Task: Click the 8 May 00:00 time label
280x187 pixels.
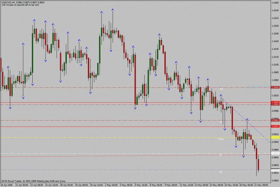Action: [x=156, y=185]
